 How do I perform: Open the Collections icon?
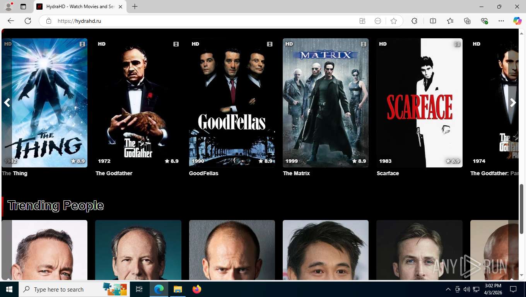[467, 21]
